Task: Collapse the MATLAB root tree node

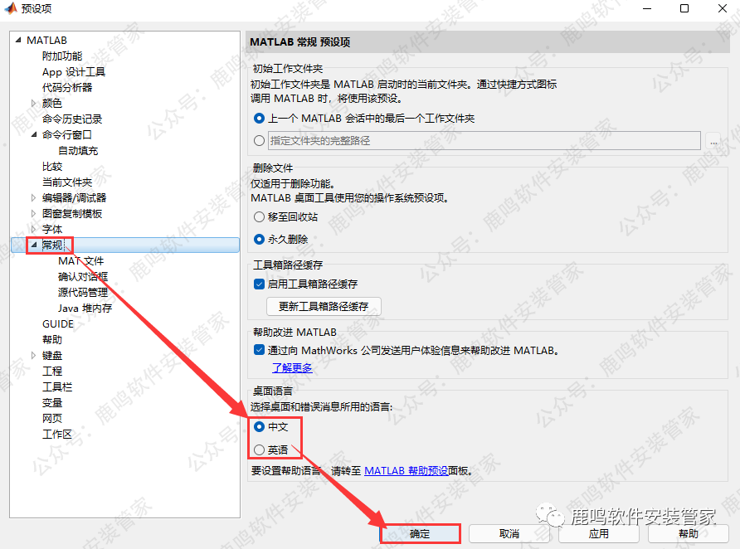Action: tap(18, 40)
